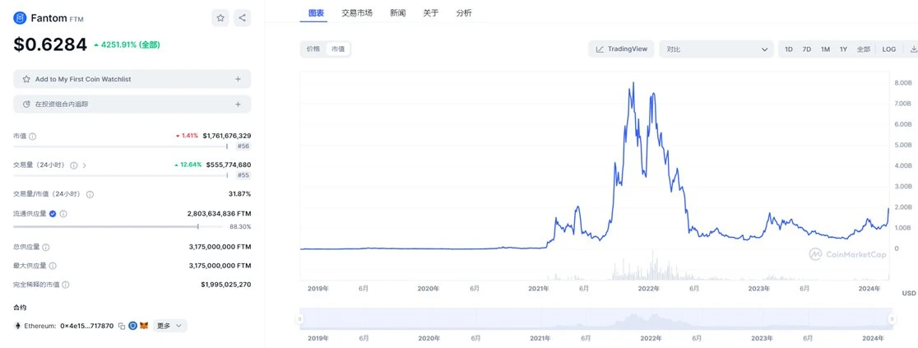Image resolution: width=918 pixels, height=348 pixels.
Task: Switch the chart to 价格 view
Action: click(x=313, y=49)
